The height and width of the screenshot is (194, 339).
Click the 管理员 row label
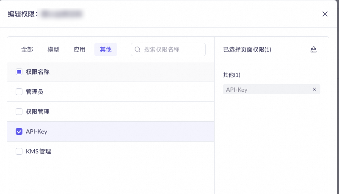pyautogui.click(x=35, y=92)
